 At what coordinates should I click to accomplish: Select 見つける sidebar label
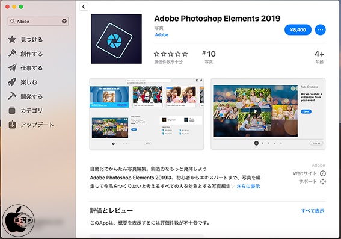[31, 40]
